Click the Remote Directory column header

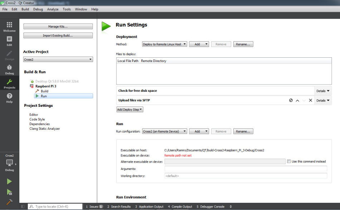coord(154,61)
